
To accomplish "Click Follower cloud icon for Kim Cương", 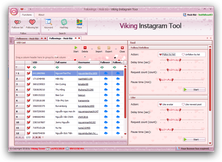I will 106,84.
